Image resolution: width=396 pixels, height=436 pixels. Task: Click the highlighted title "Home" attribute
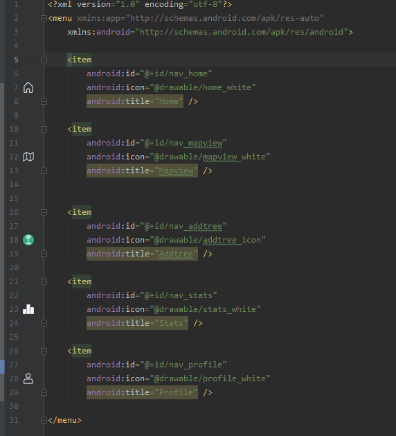[135, 101]
